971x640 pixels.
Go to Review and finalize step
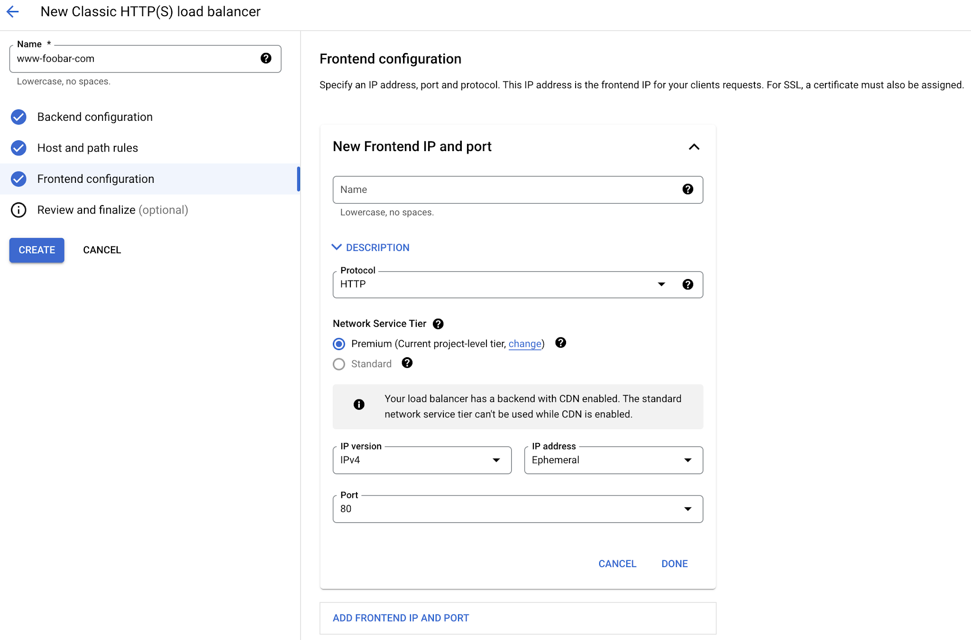tap(113, 210)
